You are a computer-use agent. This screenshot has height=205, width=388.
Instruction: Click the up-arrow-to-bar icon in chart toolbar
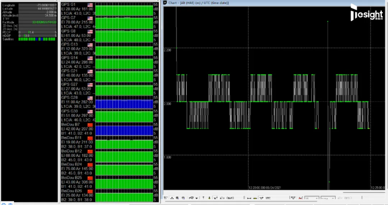(x=203, y=198)
